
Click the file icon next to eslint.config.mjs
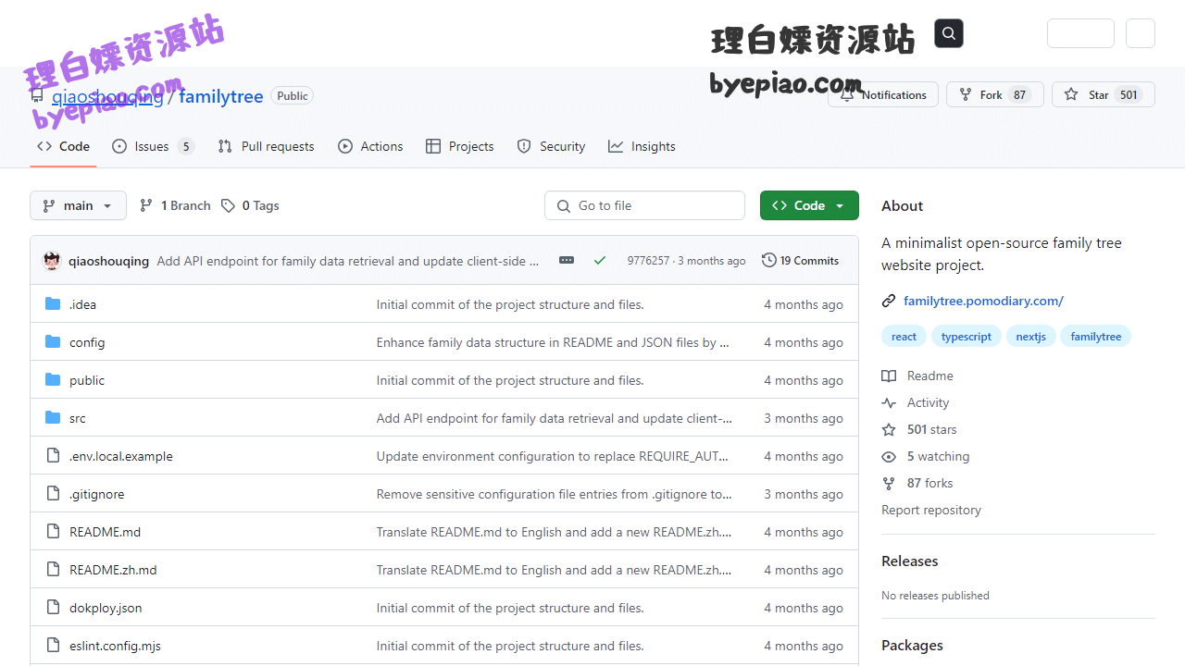pos(53,646)
